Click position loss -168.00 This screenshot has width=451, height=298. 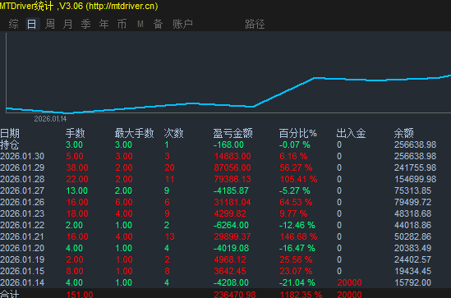pos(228,144)
